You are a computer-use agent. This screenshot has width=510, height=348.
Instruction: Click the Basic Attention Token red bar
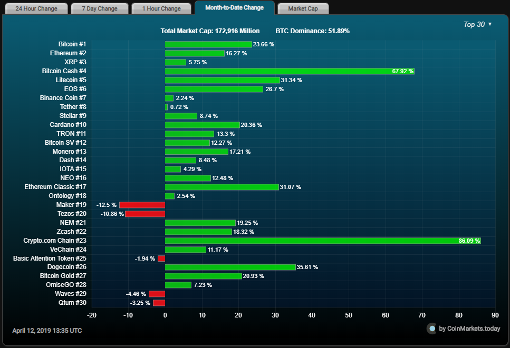pos(161,258)
